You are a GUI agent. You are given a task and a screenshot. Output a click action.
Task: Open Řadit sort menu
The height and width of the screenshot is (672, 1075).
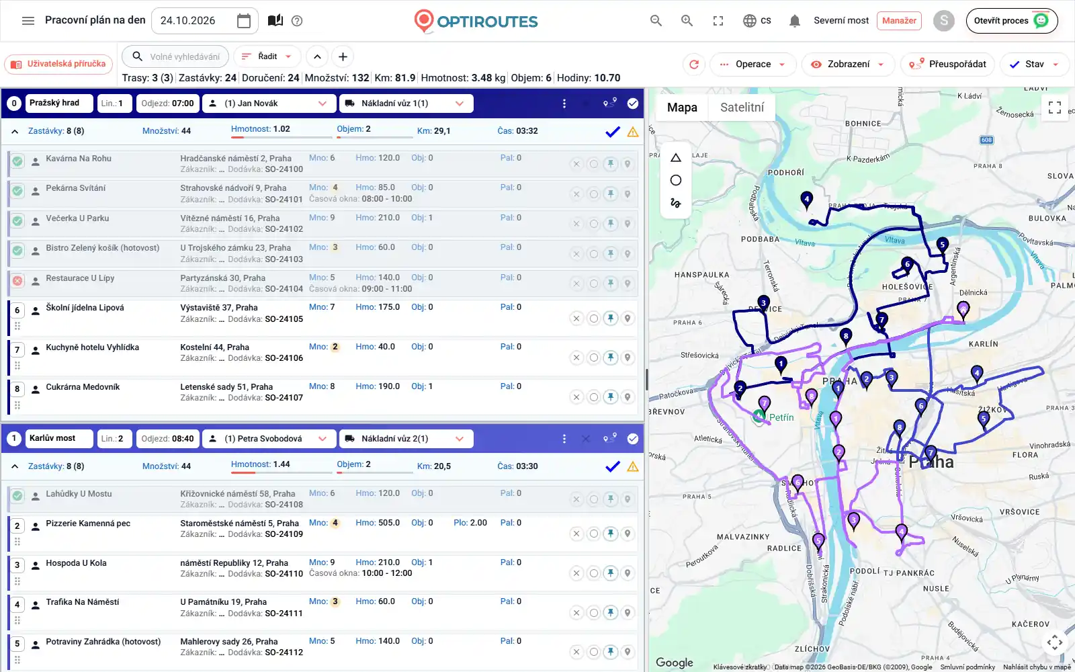[x=267, y=56]
